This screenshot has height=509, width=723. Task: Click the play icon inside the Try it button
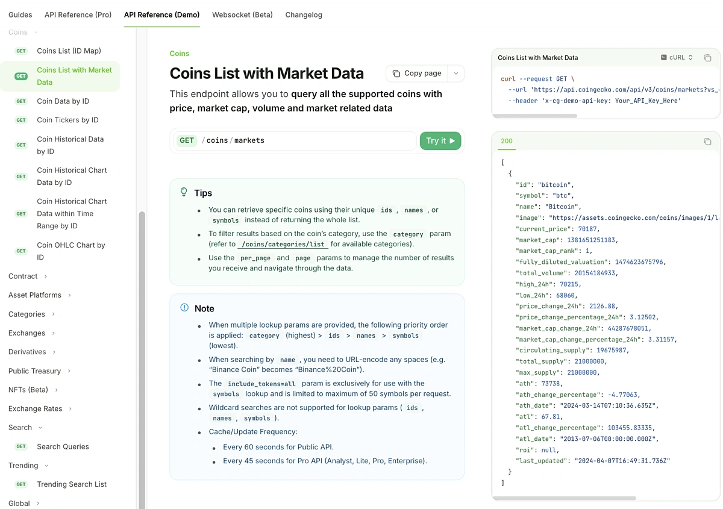click(453, 140)
